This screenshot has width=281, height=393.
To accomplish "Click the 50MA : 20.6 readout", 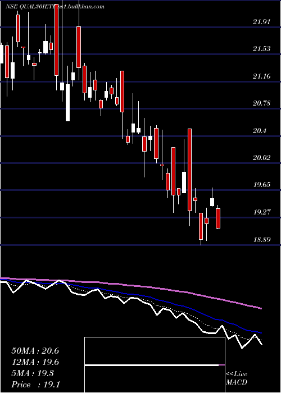I will click(35, 351).
